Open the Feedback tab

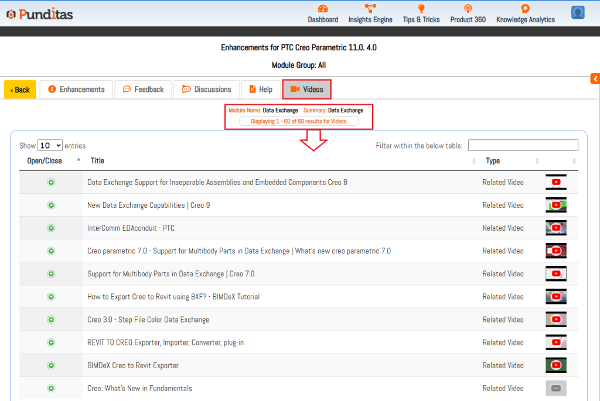tap(143, 90)
